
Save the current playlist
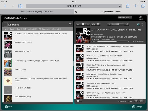point(136,101)
